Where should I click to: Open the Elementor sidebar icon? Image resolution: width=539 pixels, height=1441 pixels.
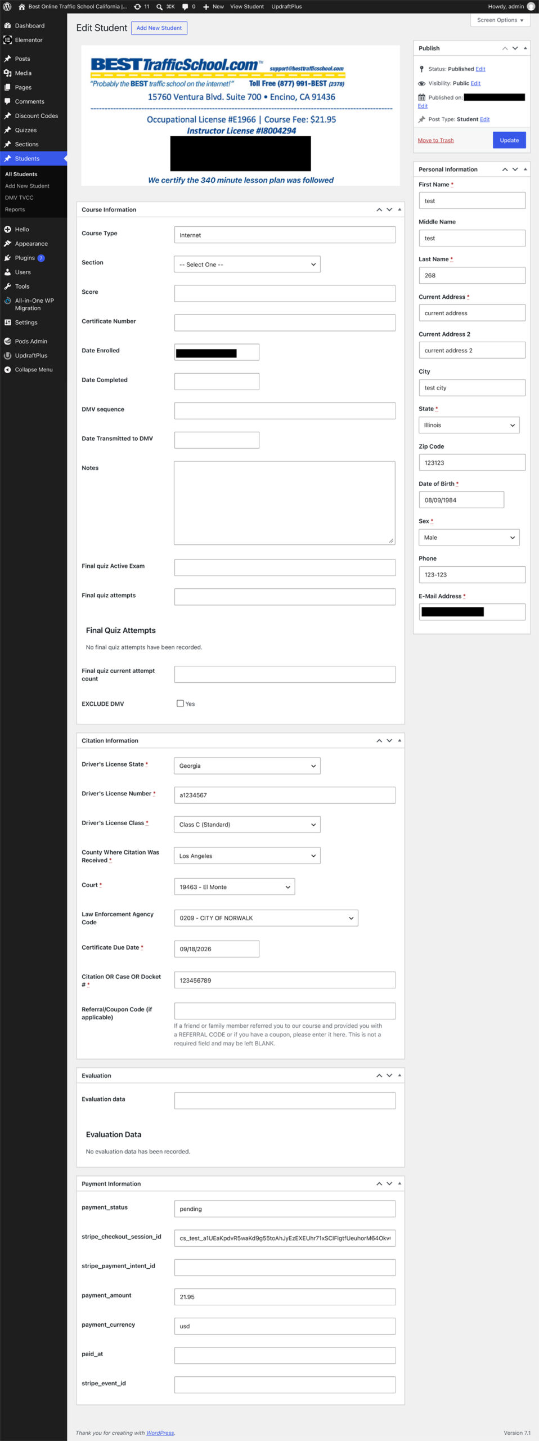pos(7,40)
